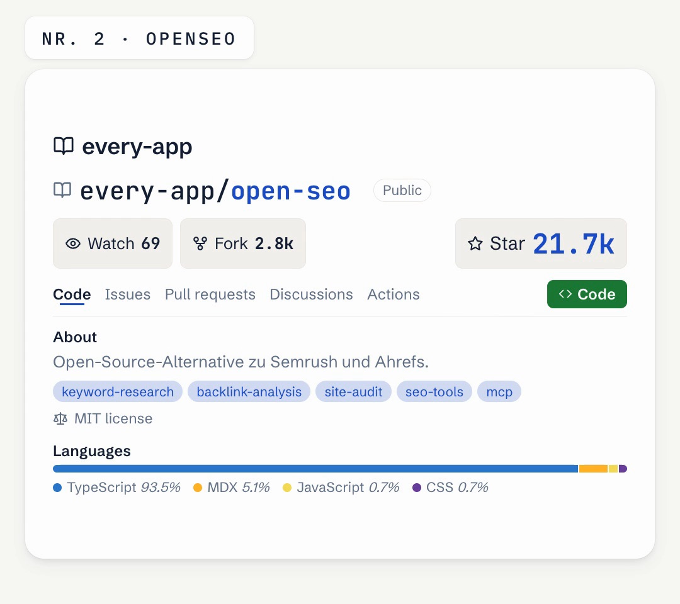Open the Pull requests tab
This screenshot has height=604, width=680.
(210, 294)
